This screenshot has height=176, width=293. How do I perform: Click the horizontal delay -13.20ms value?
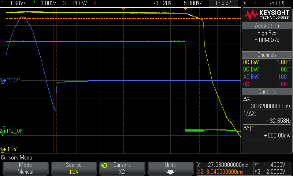tap(163, 3)
